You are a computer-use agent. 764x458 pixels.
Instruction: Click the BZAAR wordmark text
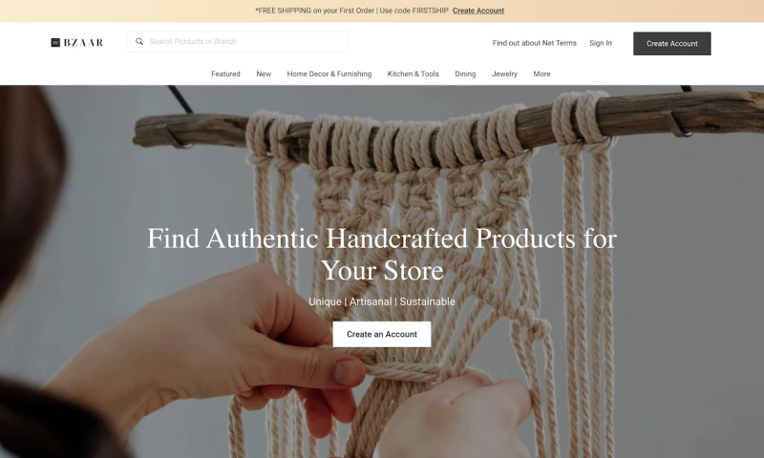83,43
